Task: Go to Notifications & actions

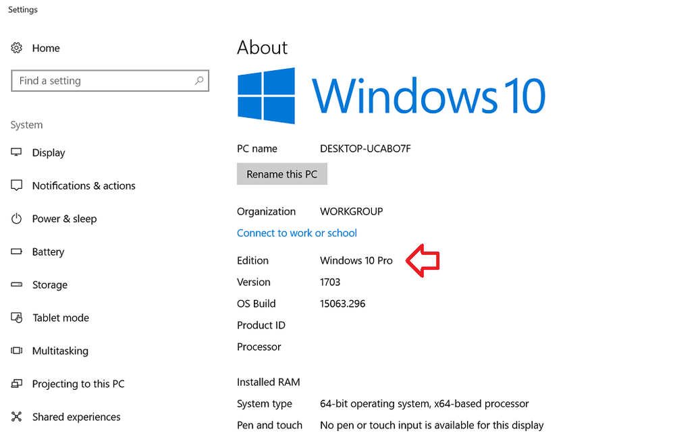Action: [84, 185]
